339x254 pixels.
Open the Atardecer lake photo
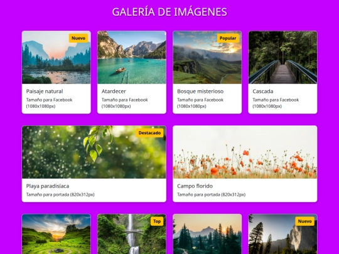tap(132, 58)
